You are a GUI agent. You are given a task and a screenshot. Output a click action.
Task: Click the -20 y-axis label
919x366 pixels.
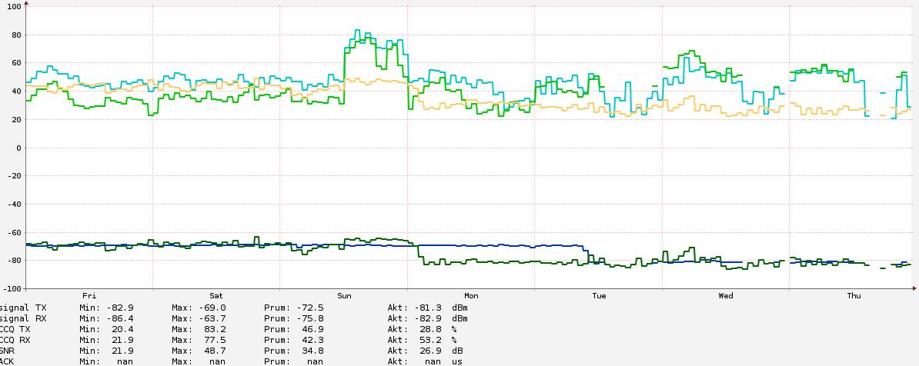(12, 176)
